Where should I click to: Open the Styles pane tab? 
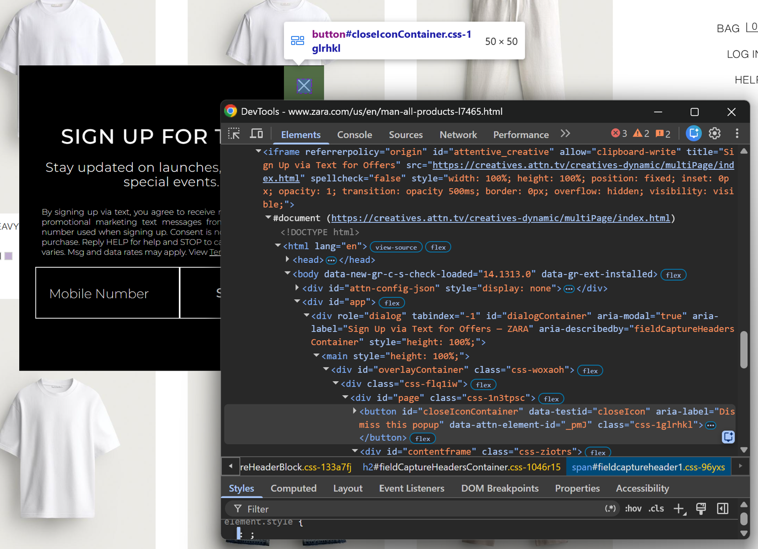[242, 488]
